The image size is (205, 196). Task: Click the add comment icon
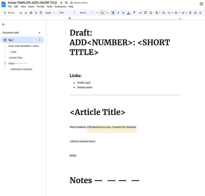click(x=146, y=13)
